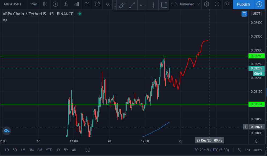Start bar replay mode
This screenshot has height=156, width=267.
tap(108, 4)
